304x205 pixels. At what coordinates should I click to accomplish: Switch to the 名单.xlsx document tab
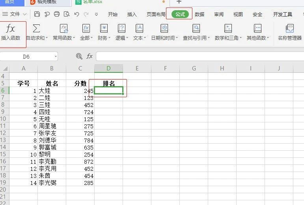pos(120,2)
